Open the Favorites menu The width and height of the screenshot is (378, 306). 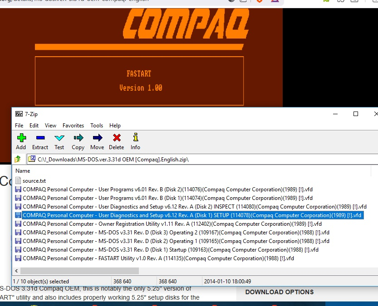74,126
